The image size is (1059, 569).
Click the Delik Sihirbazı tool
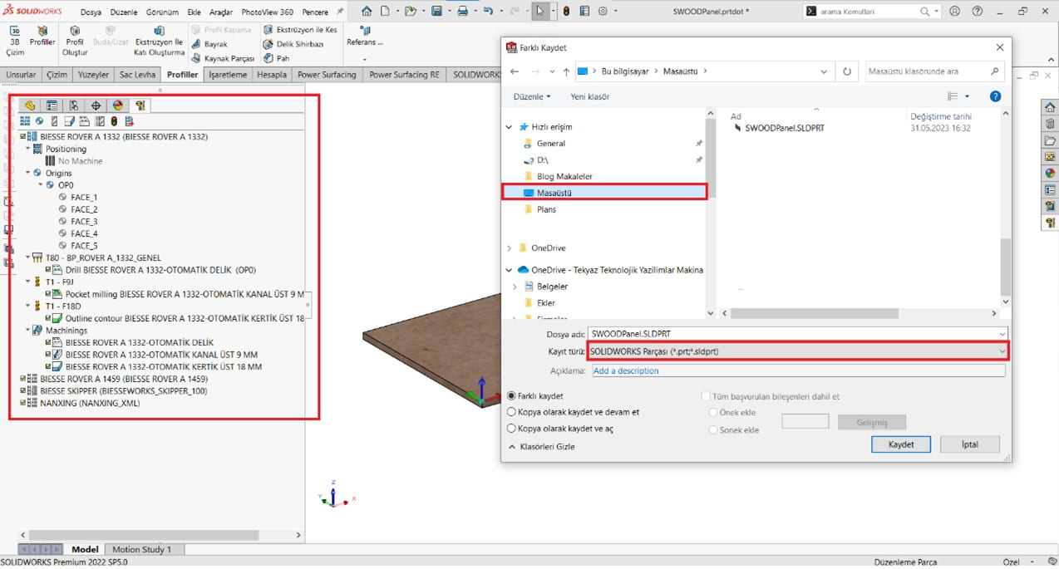coord(293,44)
